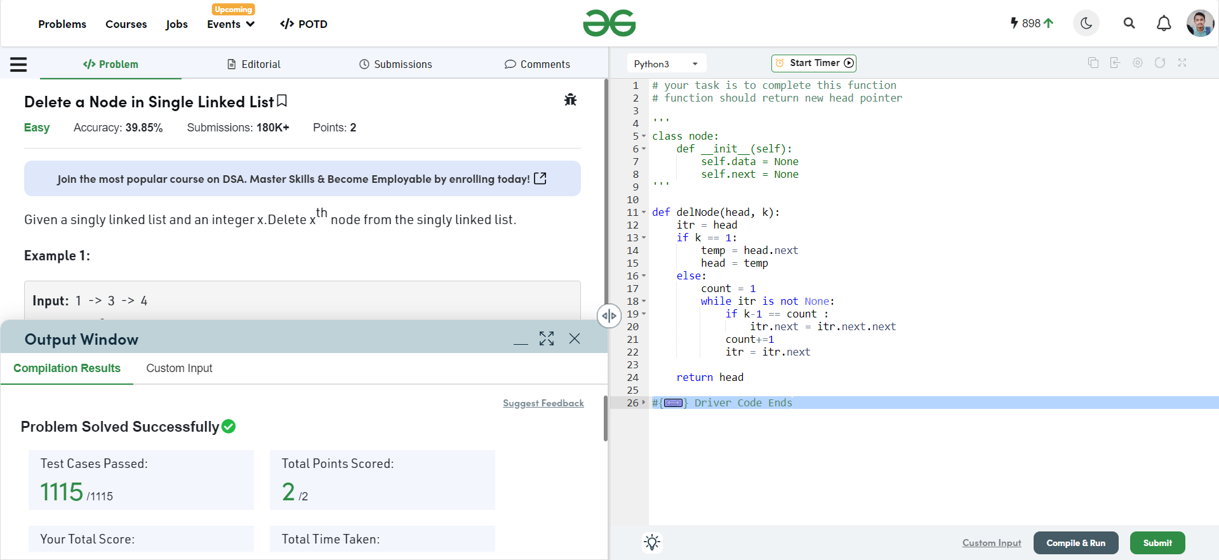Click the 'Submissions: 180K+' text
Image resolution: width=1219 pixels, height=560 pixels.
click(238, 128)
